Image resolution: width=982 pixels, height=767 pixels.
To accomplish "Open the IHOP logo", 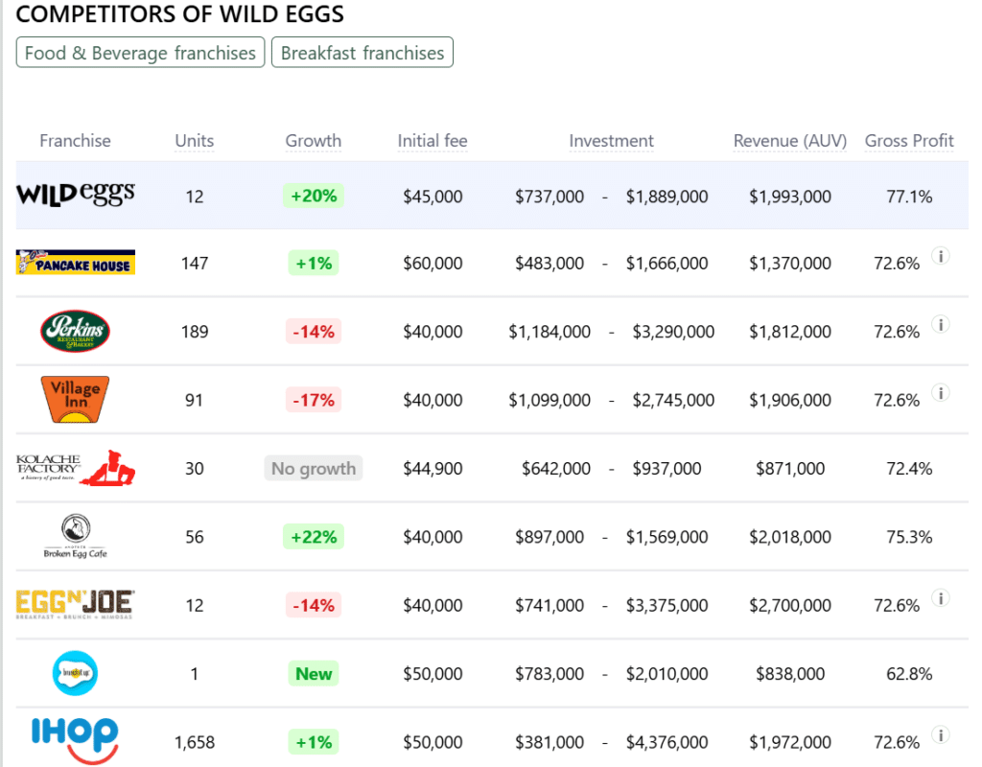I will (x=75, y=741).
